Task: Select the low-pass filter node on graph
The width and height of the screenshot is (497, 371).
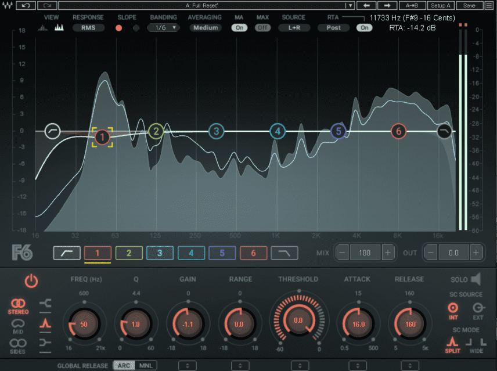Action: click(x=444, y=131)
